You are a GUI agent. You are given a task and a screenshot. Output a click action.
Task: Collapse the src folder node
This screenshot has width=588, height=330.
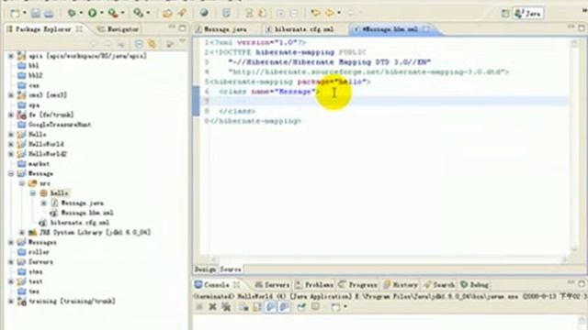pos(22,183)
